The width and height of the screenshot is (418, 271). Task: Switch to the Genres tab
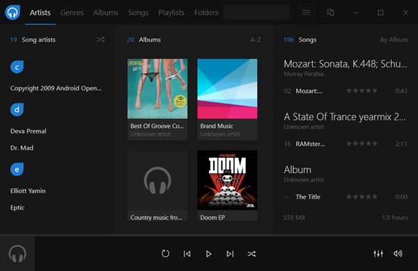[x=72, y=13]
